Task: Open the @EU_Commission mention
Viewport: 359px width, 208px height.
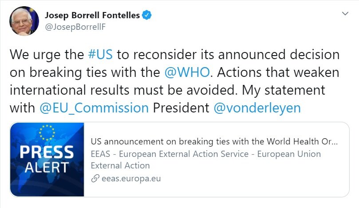Action: [94, 108]
